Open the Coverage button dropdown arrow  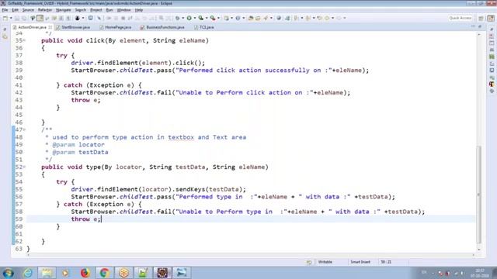[x=207, y=18]
